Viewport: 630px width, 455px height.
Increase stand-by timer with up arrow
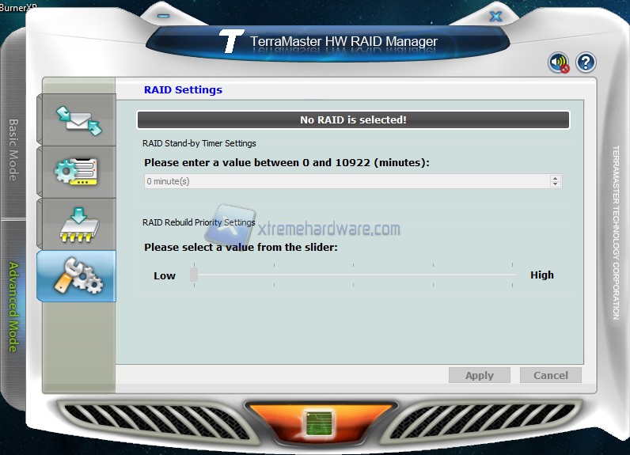(x=555, y=178)
